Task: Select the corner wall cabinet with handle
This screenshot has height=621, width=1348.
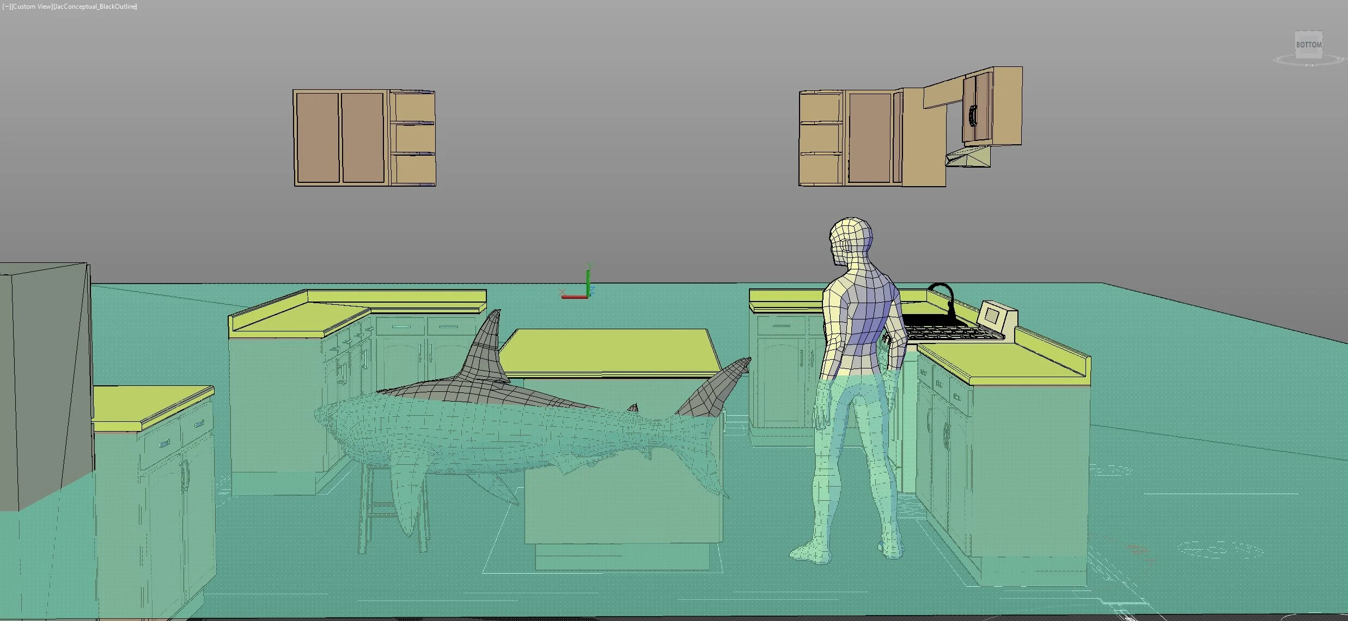Action: (991, 106)
